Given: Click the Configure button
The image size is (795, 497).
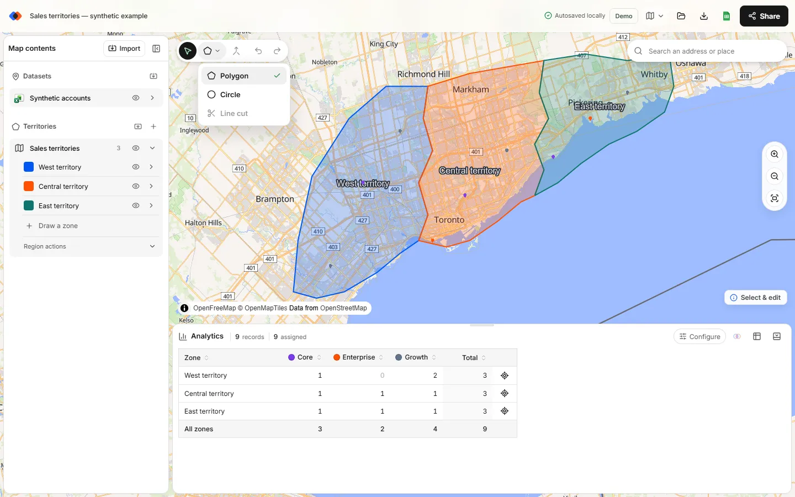Looking at the screenshot, I should [699, 336].
